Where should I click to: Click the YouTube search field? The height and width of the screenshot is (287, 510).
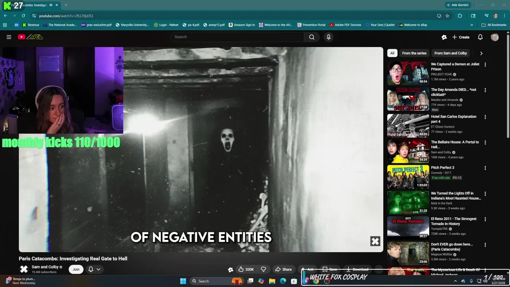point(237,37)
